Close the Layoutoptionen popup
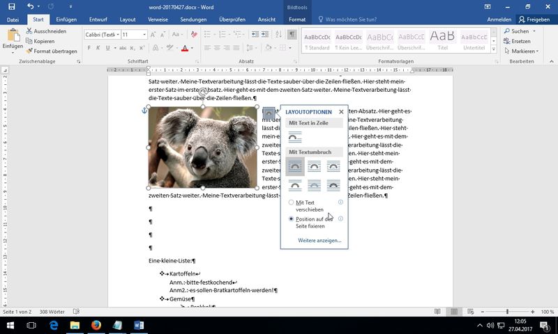Viewport: 558px width, 334px height. point(341,111)
